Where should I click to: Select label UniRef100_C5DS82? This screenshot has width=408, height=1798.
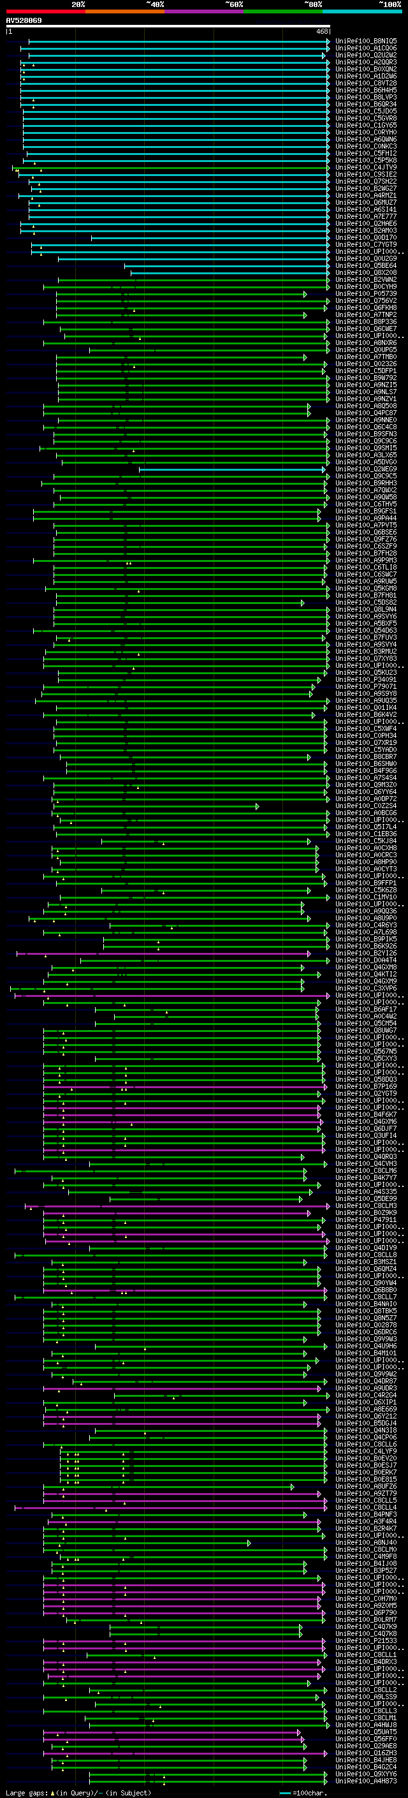366,602
